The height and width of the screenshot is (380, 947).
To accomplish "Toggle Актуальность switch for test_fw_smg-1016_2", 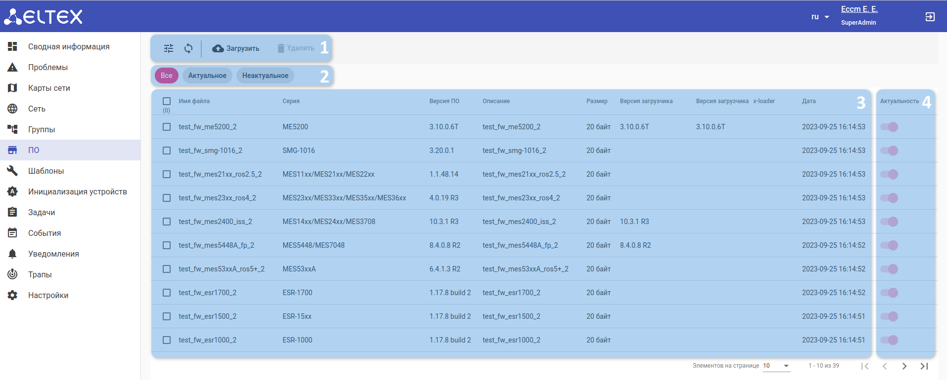I will pyautogui.click(x=889, y=151).
